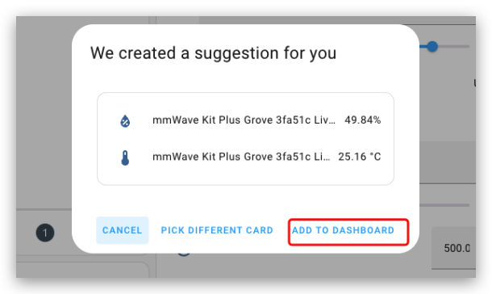Click the partially hidden circle icon below dialog

(x=184, y=254)
